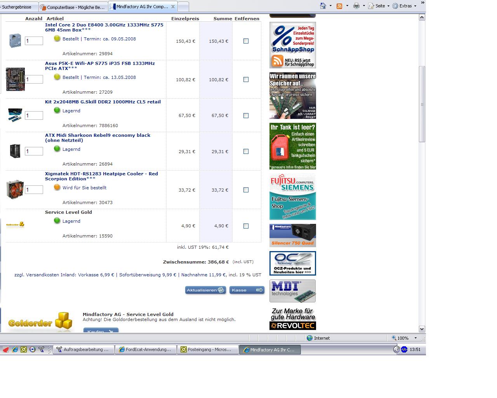Click Intel processor box thumbnail
The image size is (497, 398).
15,41
